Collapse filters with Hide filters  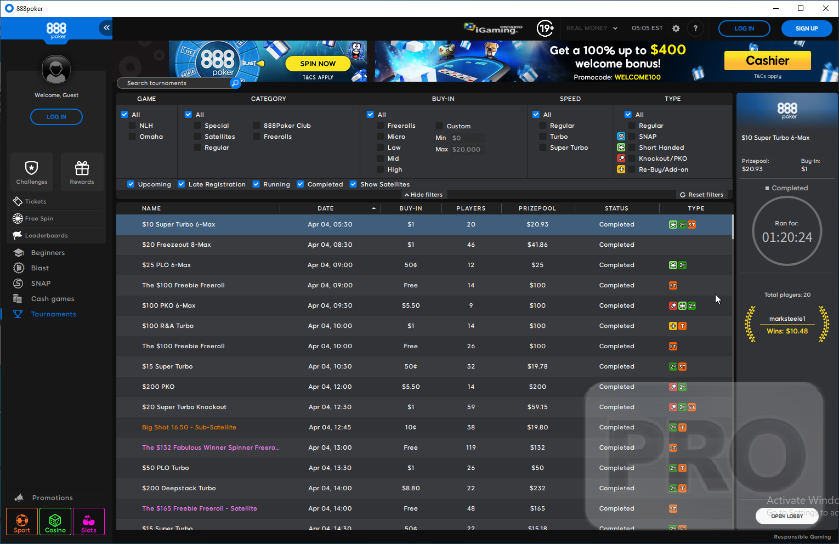pyautogui.click(x=423, y=195)
